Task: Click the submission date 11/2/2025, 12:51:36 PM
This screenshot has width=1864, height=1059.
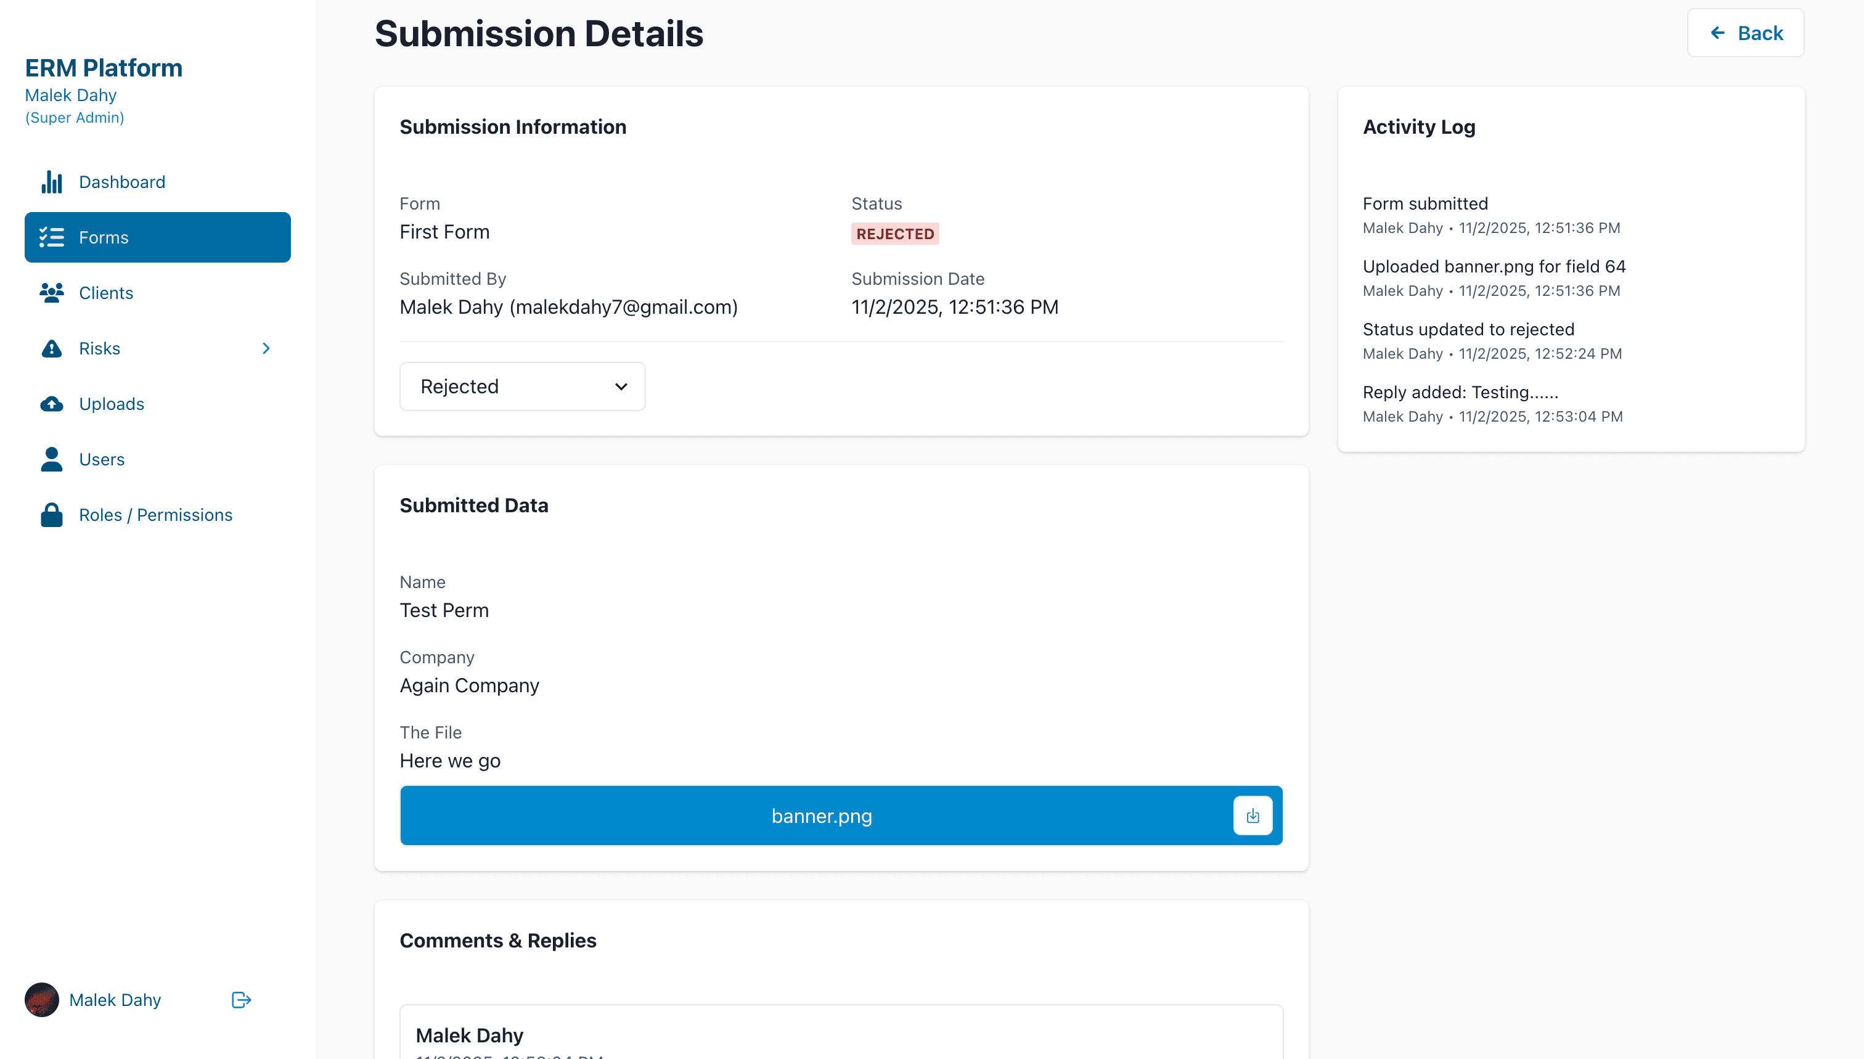Action: tap(955, 307)
